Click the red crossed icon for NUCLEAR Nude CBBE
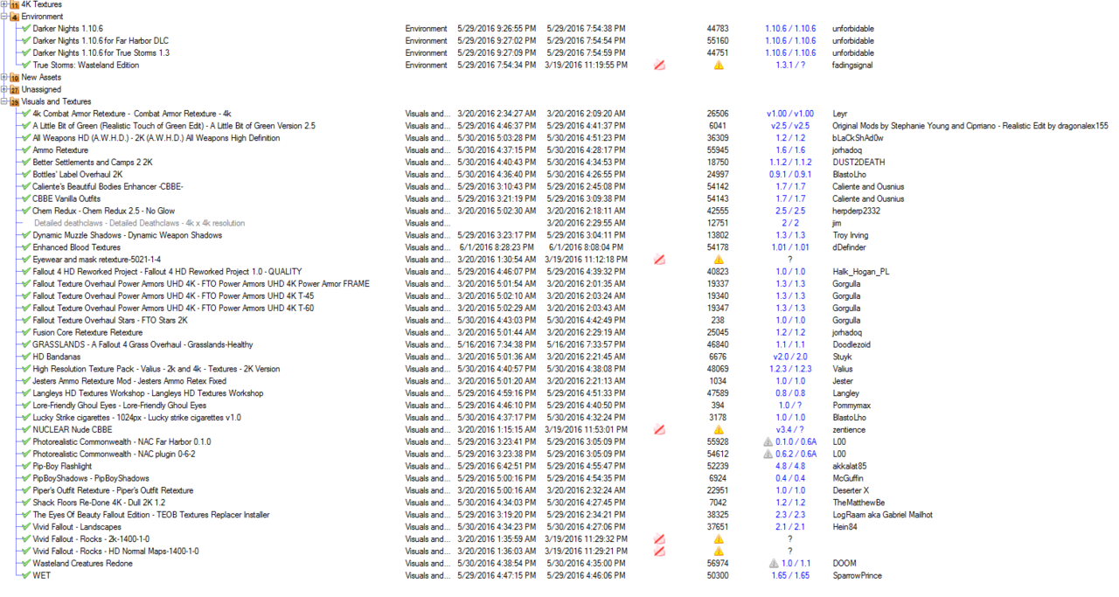 pyautogui.click(x=660, y=429)
